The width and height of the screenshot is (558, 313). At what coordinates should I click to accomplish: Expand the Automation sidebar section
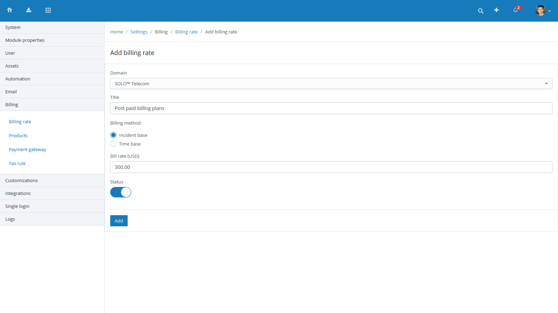18,79
